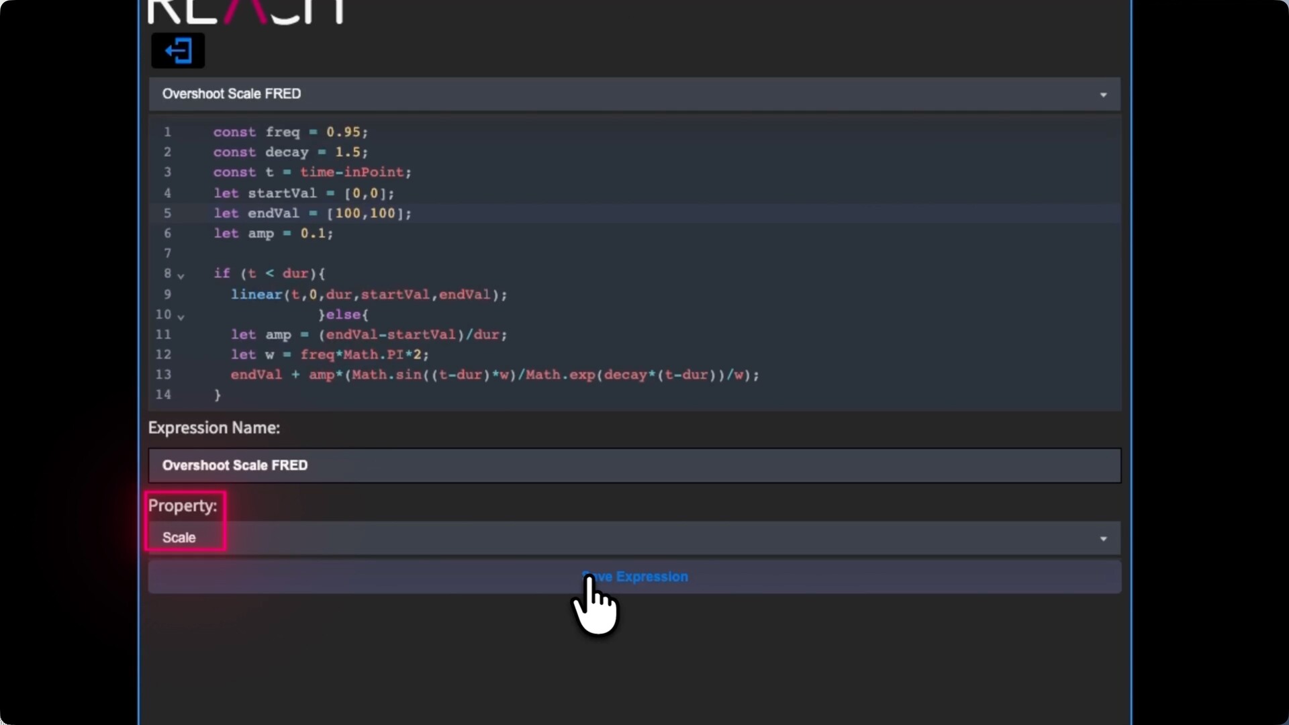Open the top Overshoot Scale FRED dropdown
Viewport: 1289px width, 725px height.
[x=634, y=94]
